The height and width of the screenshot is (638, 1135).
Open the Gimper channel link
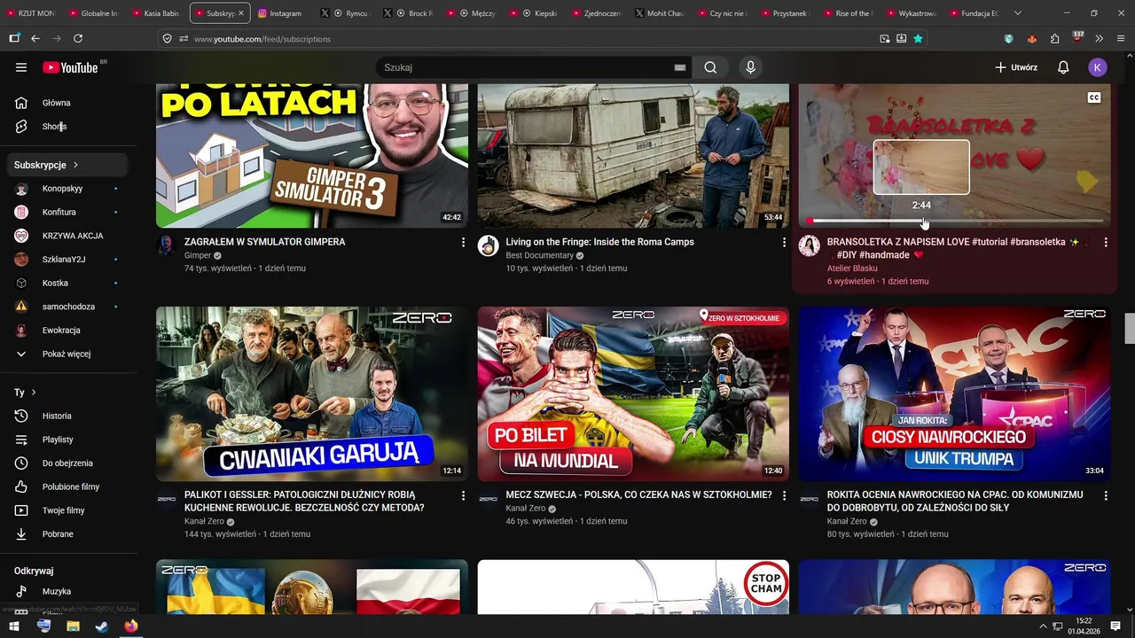[198, 255]
